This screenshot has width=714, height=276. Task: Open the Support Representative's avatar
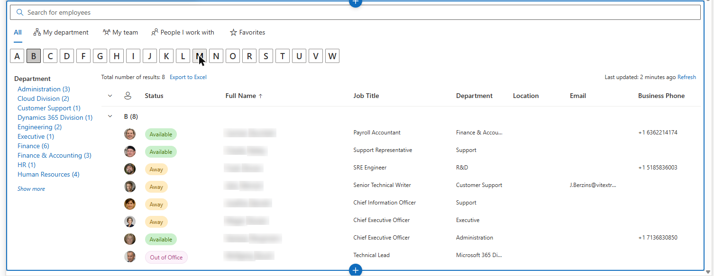130,151
